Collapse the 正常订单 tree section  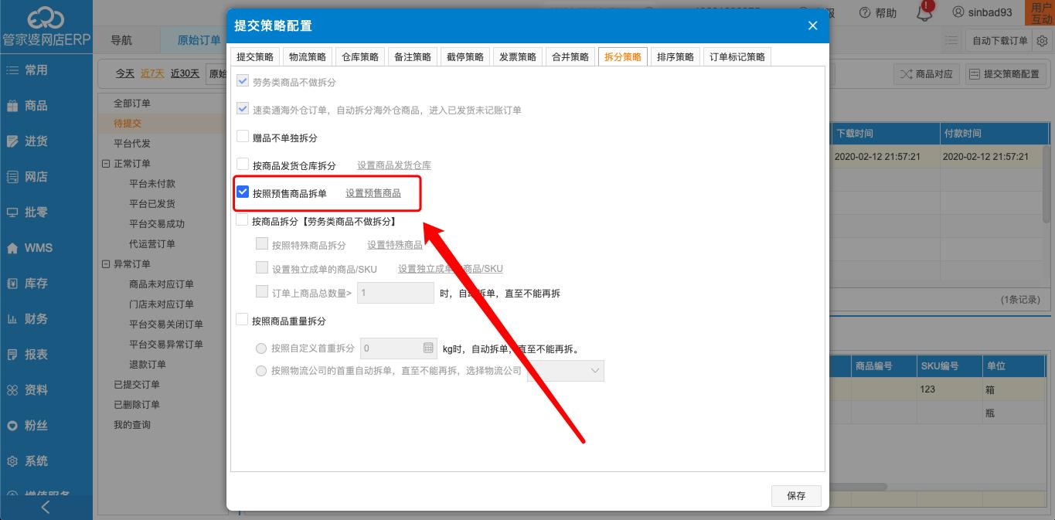[104, 163]
